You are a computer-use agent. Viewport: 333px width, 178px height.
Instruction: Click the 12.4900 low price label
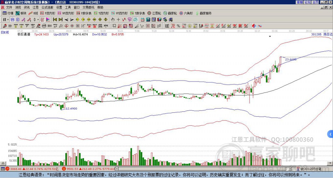71,108
